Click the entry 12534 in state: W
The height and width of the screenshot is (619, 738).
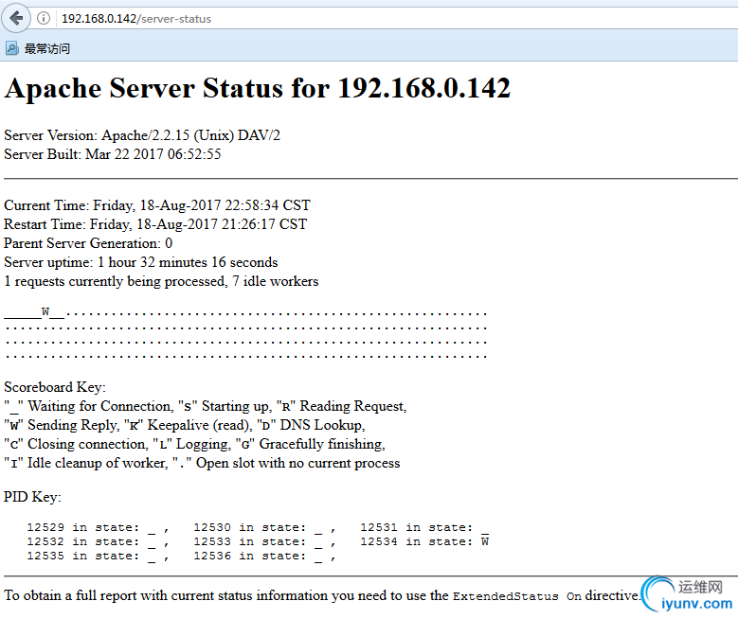(x=424, y=541)
